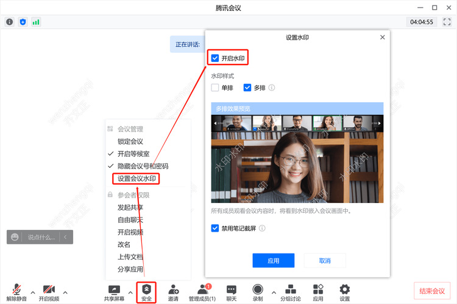Open the 聊天 chat panel
The image size is (457, 304).
tap(232, 292)
